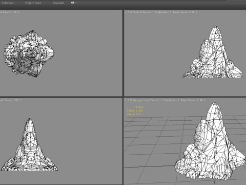Image resolution: width=246 pixels, height=185 pixels.
Task: Click the Verts count statistic
Action: [x=134, y=114]
